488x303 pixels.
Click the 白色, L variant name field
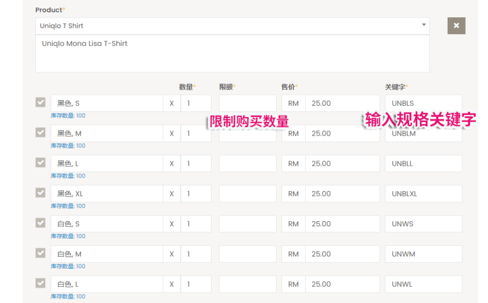pos(107,284)
